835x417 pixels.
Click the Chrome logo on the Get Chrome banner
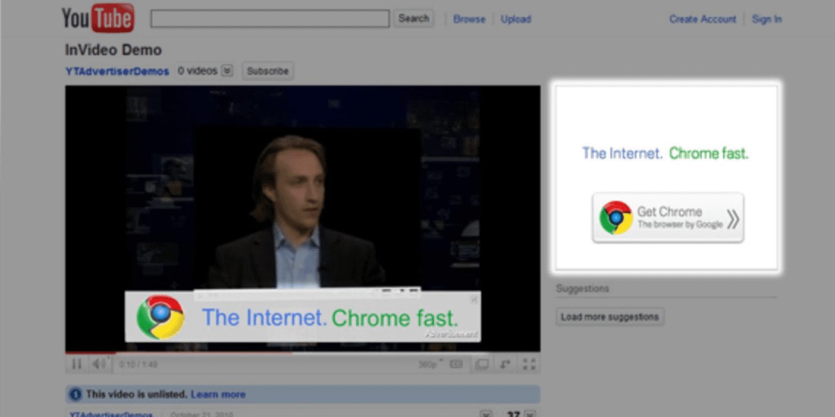pos(616,217)
